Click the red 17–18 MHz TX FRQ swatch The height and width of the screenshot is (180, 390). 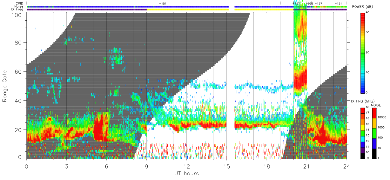363,111
